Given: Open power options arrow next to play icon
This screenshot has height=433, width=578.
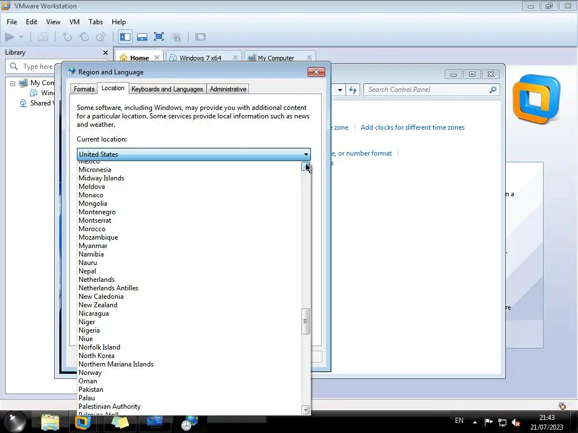Looking at the screenshot, I should 21,37.
